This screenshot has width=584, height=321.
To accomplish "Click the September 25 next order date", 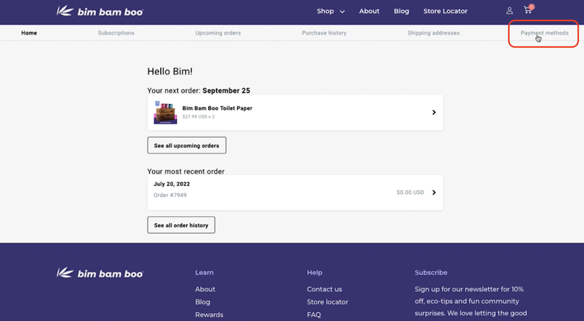I will coord(226,91).
